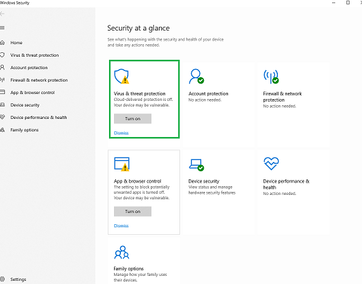Click the person icon in Account protection tile
The height and width of the screenshot is (284, 362).
(196, 76)
